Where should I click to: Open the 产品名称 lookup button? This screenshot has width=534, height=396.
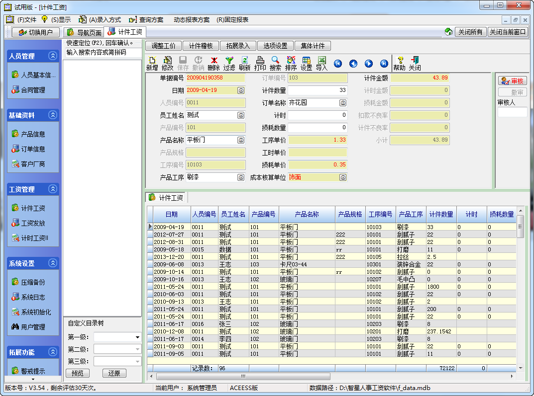[241, 140]
